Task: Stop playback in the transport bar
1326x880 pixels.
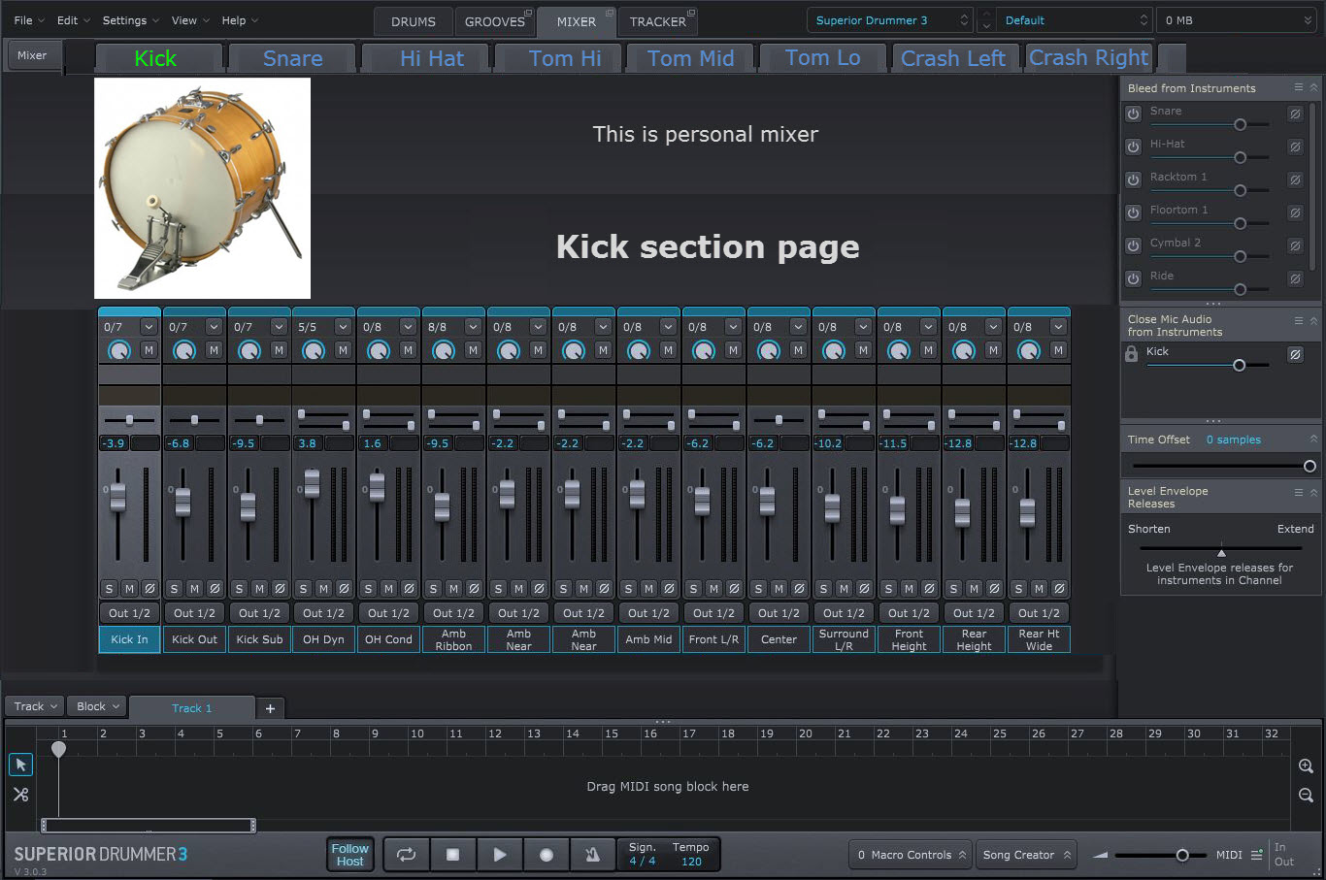Action: tap(452, 855)
